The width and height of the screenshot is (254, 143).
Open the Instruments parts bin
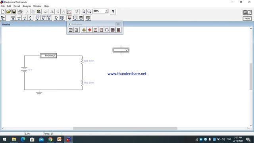(x=88, y=18)
